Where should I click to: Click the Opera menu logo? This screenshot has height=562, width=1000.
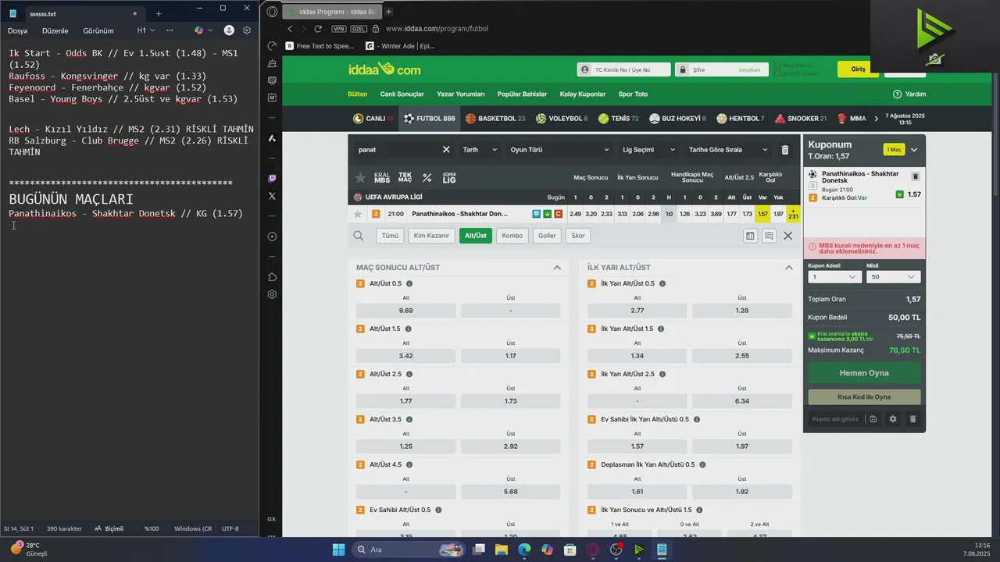tap(272, 12)
